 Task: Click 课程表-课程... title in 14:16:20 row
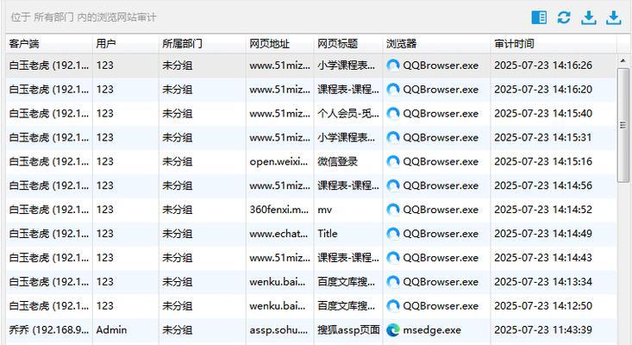[348, 90]
